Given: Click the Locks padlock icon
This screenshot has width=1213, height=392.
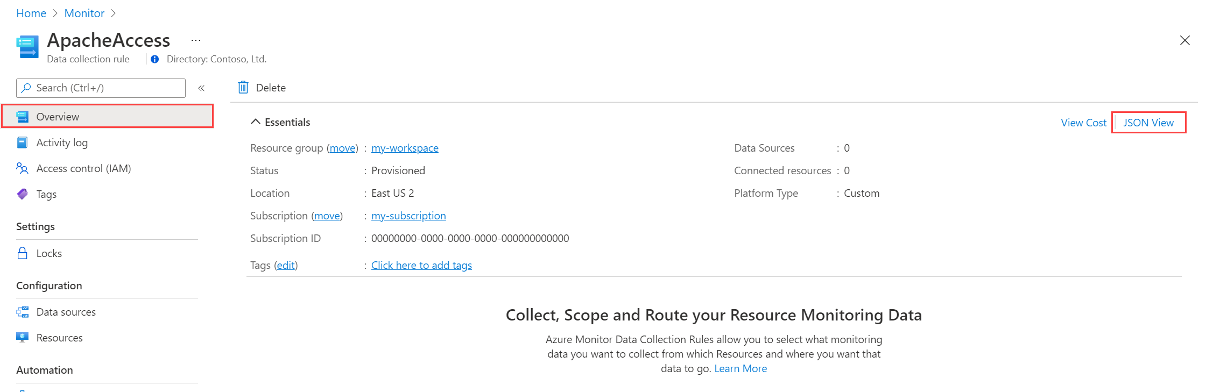Looking at the screenshot, I should (23, 253).
